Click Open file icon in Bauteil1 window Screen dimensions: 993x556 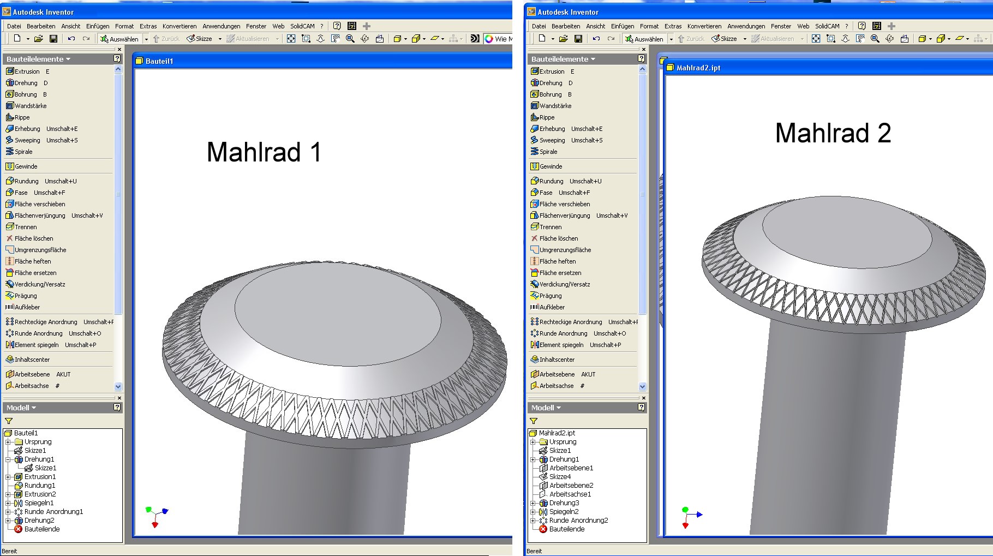click(x=38, y=39)
